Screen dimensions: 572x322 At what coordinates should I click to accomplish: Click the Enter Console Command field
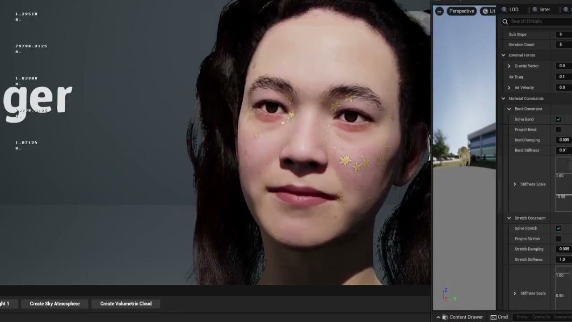click(x=543, y=317)
